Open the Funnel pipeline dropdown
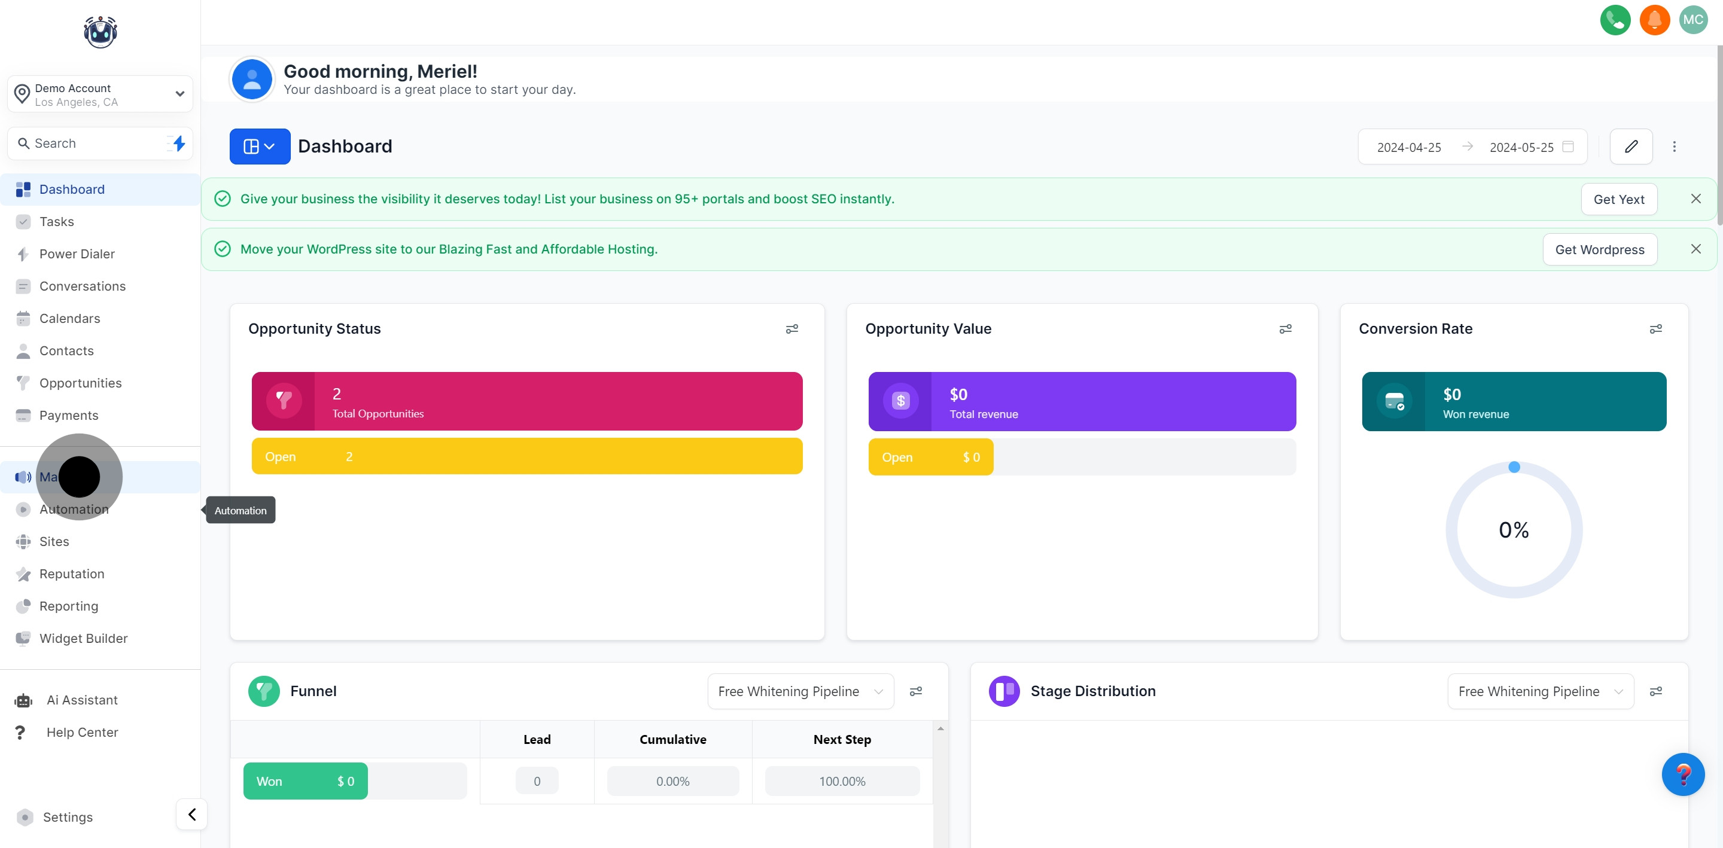1723x848 pixels. 800,691
